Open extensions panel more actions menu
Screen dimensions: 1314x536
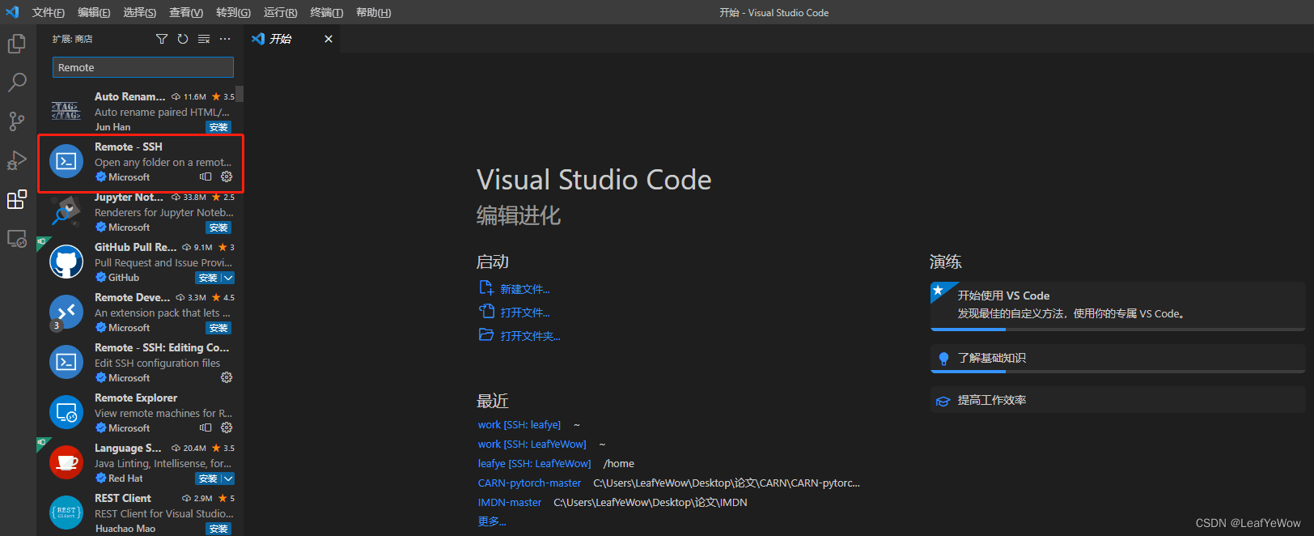pos(225,39)
